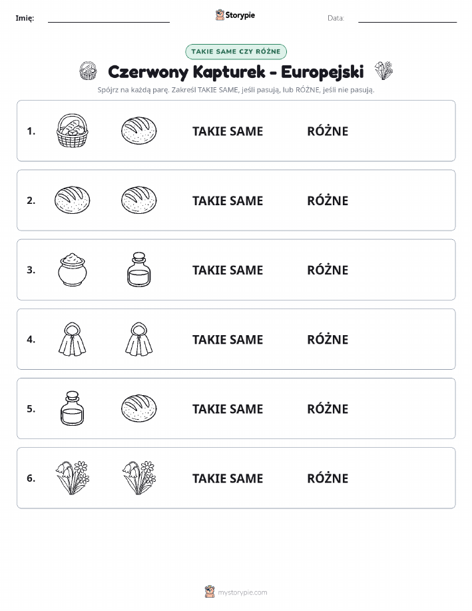Click the left hooded cape in row 4
The width and height of the screenshot is (472, 611).
click(x=72, y=339)
